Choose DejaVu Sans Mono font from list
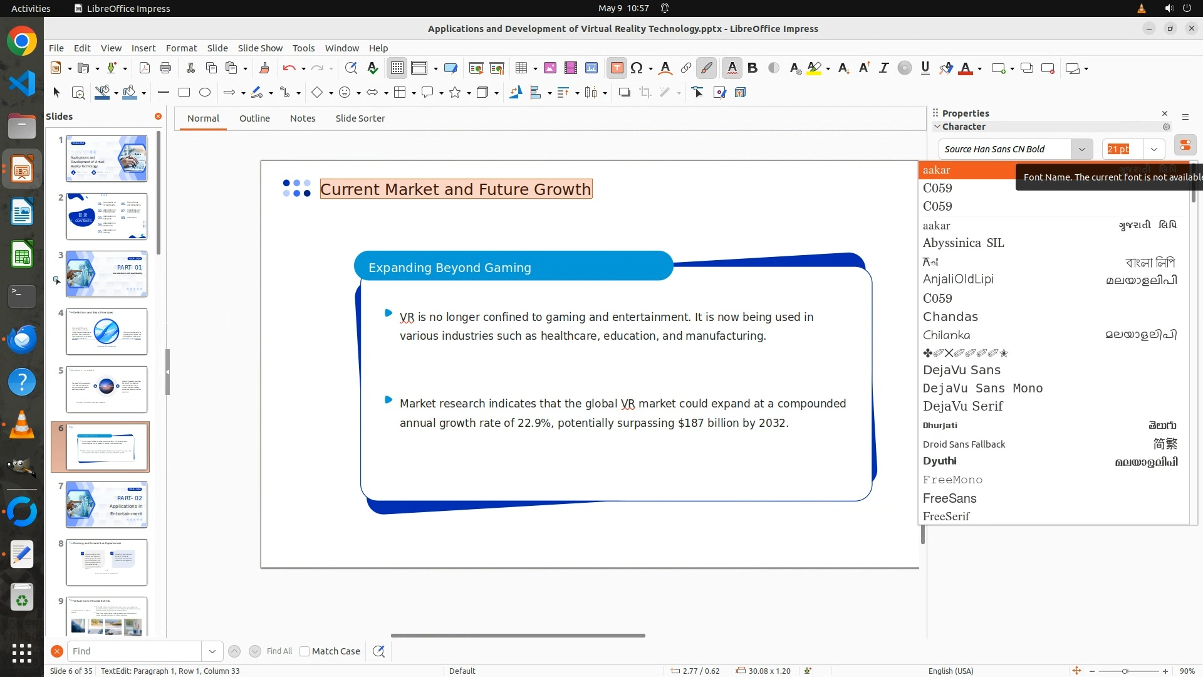Image resolution: width=1203 pixels, height=677 pixels. tap(982, 388)
